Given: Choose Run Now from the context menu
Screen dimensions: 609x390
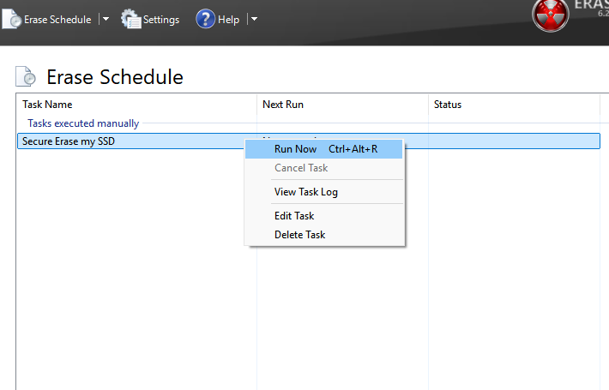Looking at the screenshot, I should point(295,149).
